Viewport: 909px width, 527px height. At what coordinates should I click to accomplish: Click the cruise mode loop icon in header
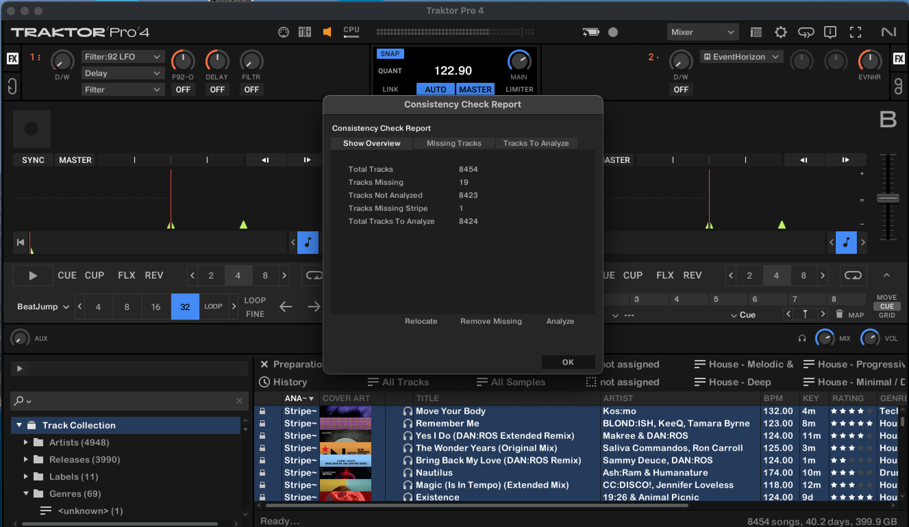point(806,33)
